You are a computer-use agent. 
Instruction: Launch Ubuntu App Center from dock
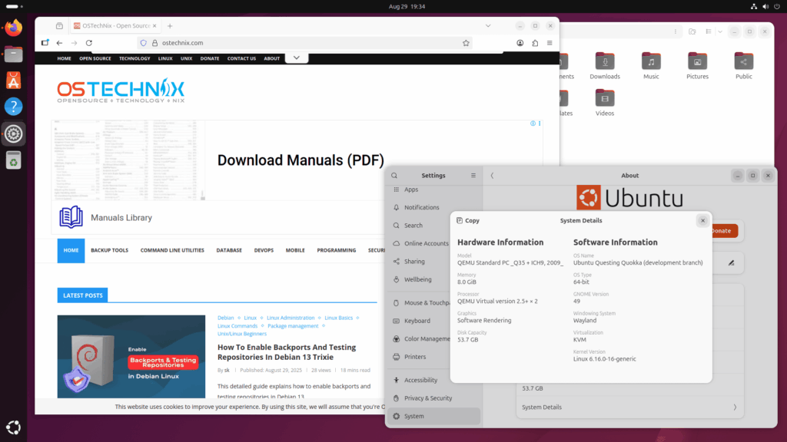click(x=14, y=80)
